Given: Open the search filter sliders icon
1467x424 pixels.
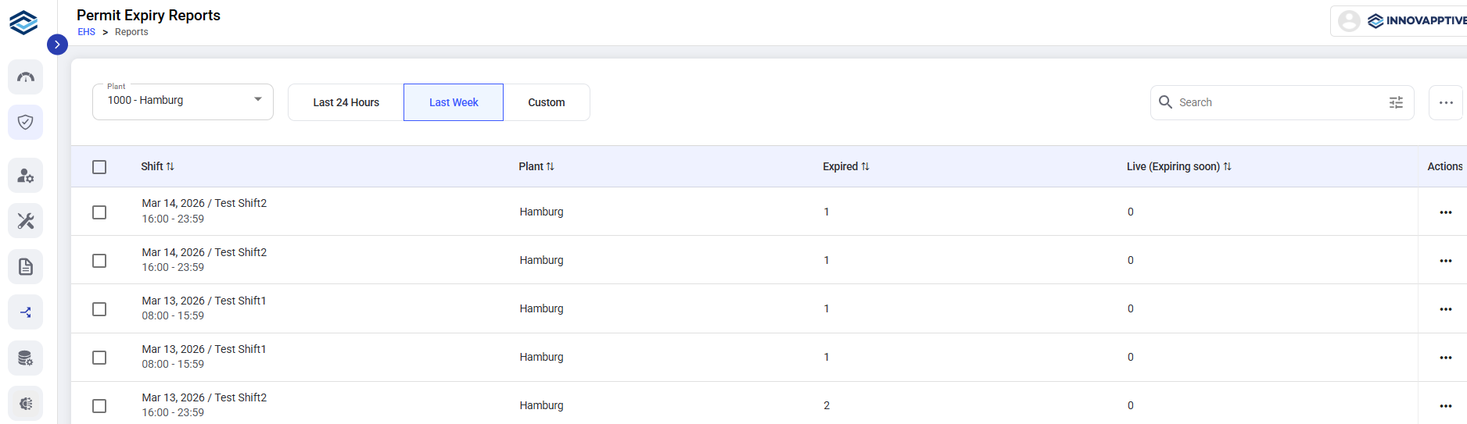Looking at the screenshot, I should (1396, 102).
